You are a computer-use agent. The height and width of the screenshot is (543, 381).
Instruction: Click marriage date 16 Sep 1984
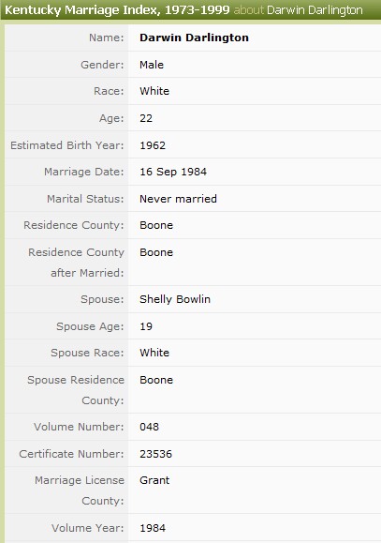173,172
